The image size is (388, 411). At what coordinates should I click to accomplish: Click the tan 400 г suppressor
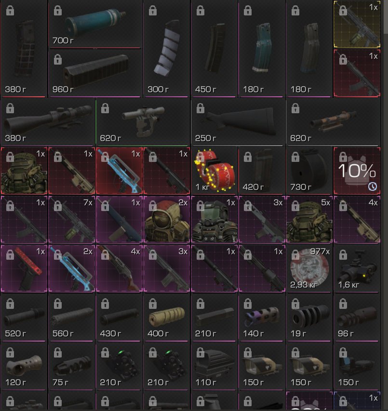tap(166, 317)
